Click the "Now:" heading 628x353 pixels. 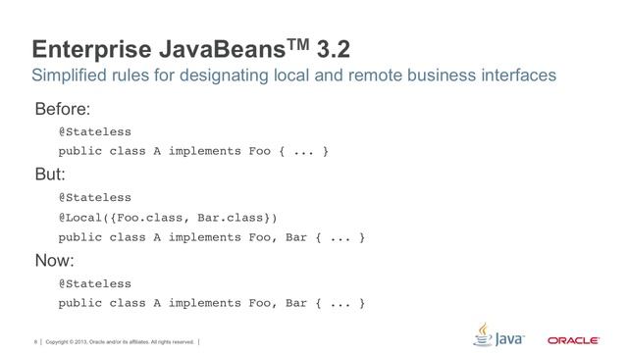(55, 261)
